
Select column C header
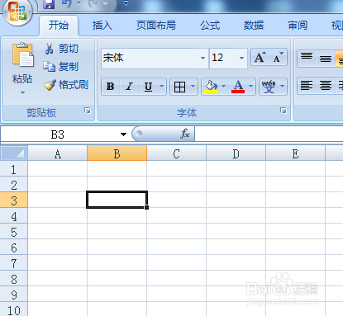(x=176, y=153)
